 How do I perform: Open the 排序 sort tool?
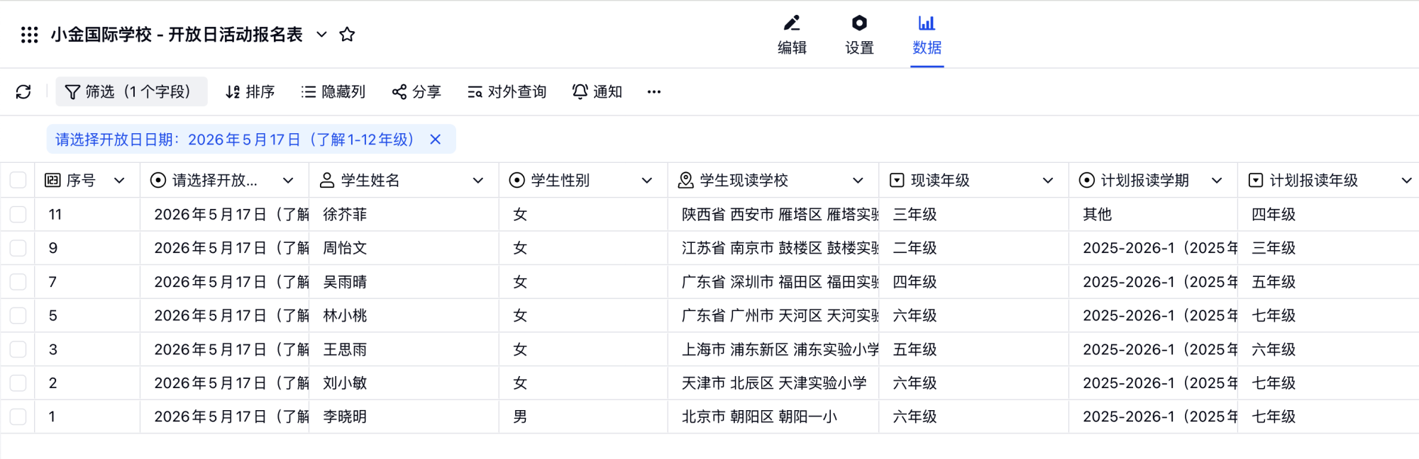click(250, 92)
